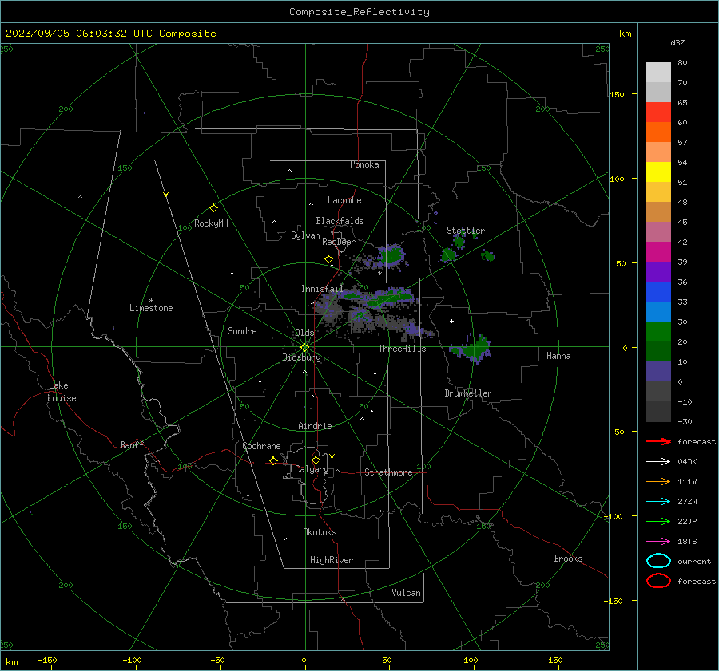
Task: Click the red forecast arrow in legend
Action: (658, 441)
